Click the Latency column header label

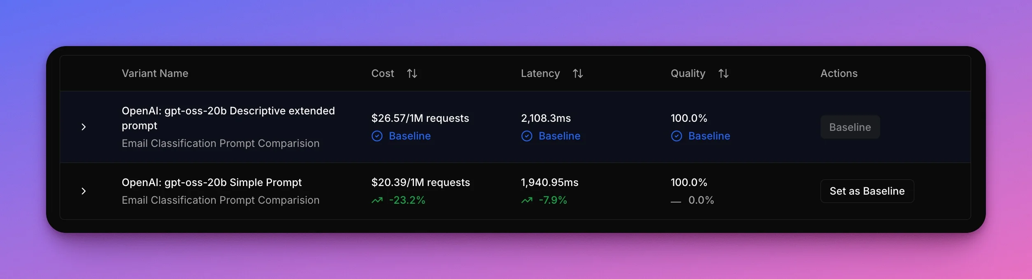point(540,74)
